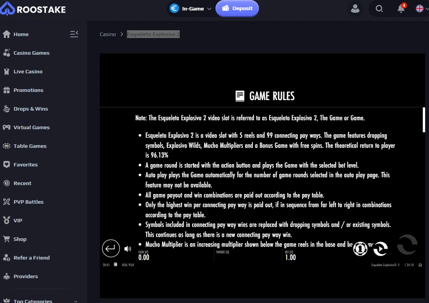Mute the game sound
The image size is (429, 303).
(x=128, y=249)
